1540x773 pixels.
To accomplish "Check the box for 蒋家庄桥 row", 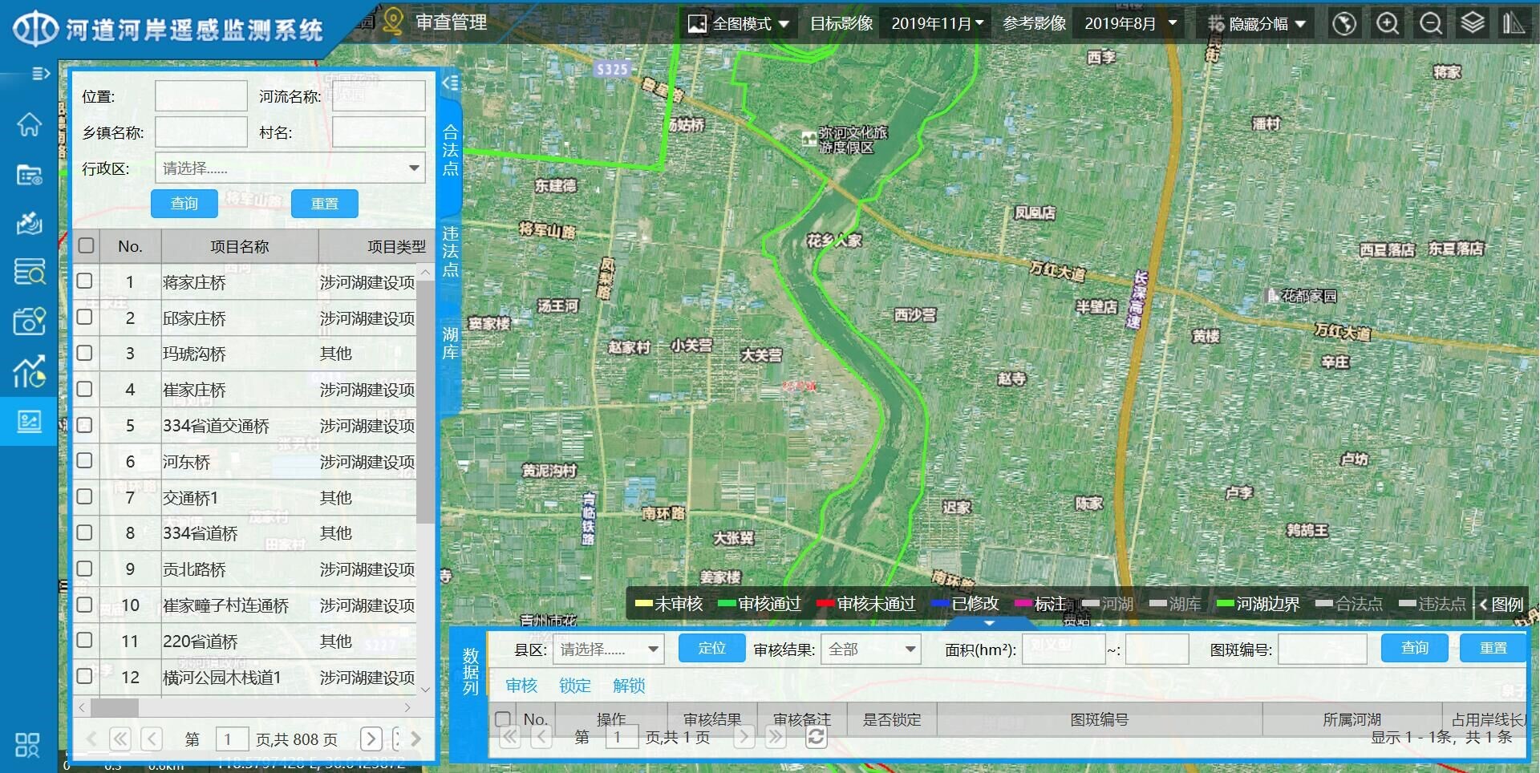I will 85,281.
